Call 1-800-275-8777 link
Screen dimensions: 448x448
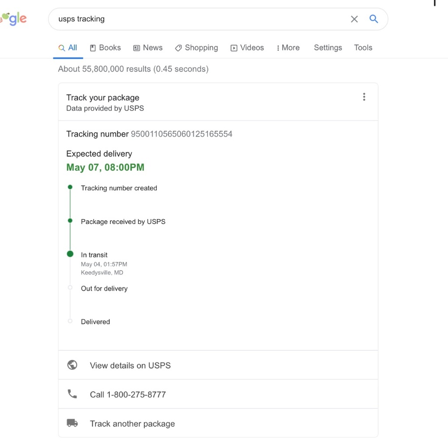128,395
